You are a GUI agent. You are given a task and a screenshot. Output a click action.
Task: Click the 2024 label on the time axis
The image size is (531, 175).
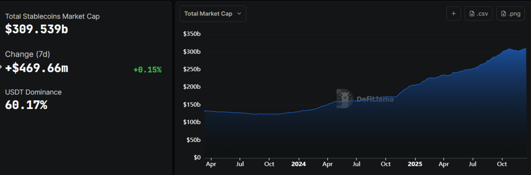[298, 164]
